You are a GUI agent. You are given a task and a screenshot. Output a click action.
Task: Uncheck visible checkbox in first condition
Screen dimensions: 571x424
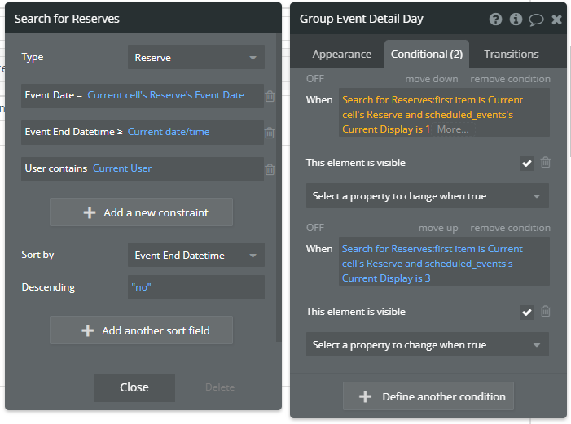(527, 163)
